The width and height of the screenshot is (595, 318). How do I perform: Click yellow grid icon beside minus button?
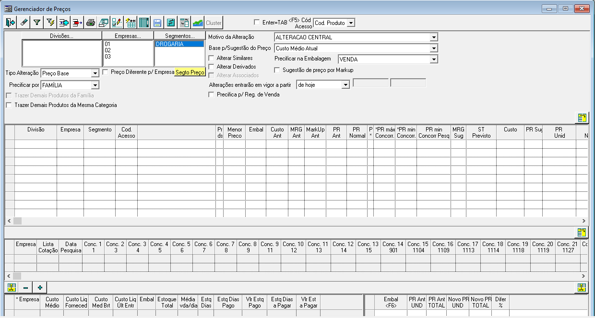pos(12,287)
